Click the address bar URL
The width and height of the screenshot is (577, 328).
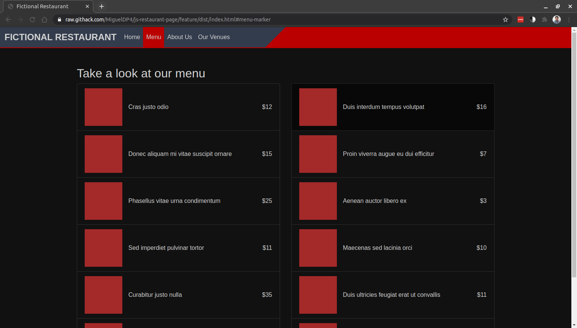point(168,20)
